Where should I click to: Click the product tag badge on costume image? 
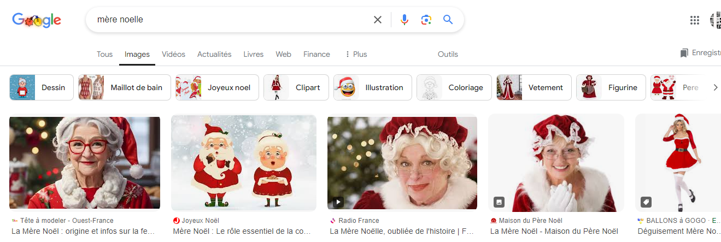click(646, 202)
